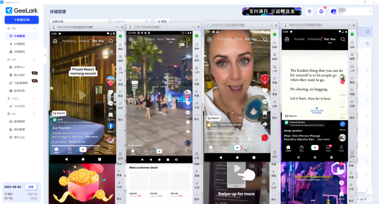Click LIVE icon in fourth phone TikTok
The height and width of the screenshot is (204, 379).
click(287, 39)
